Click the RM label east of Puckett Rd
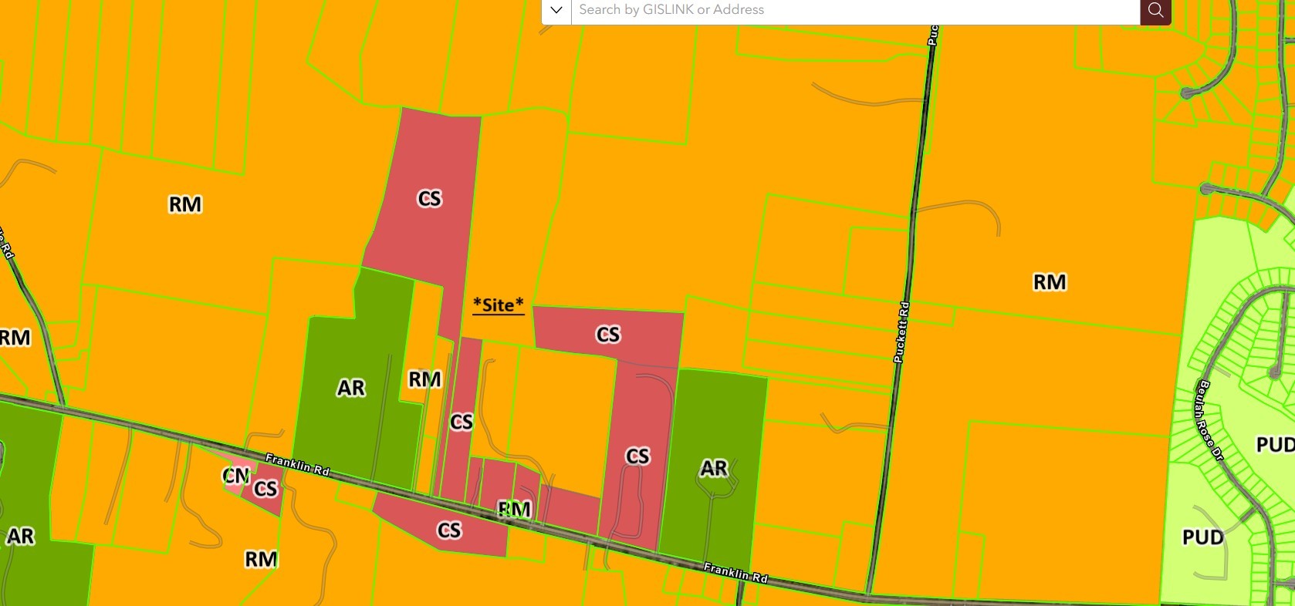 [1050, 282]
